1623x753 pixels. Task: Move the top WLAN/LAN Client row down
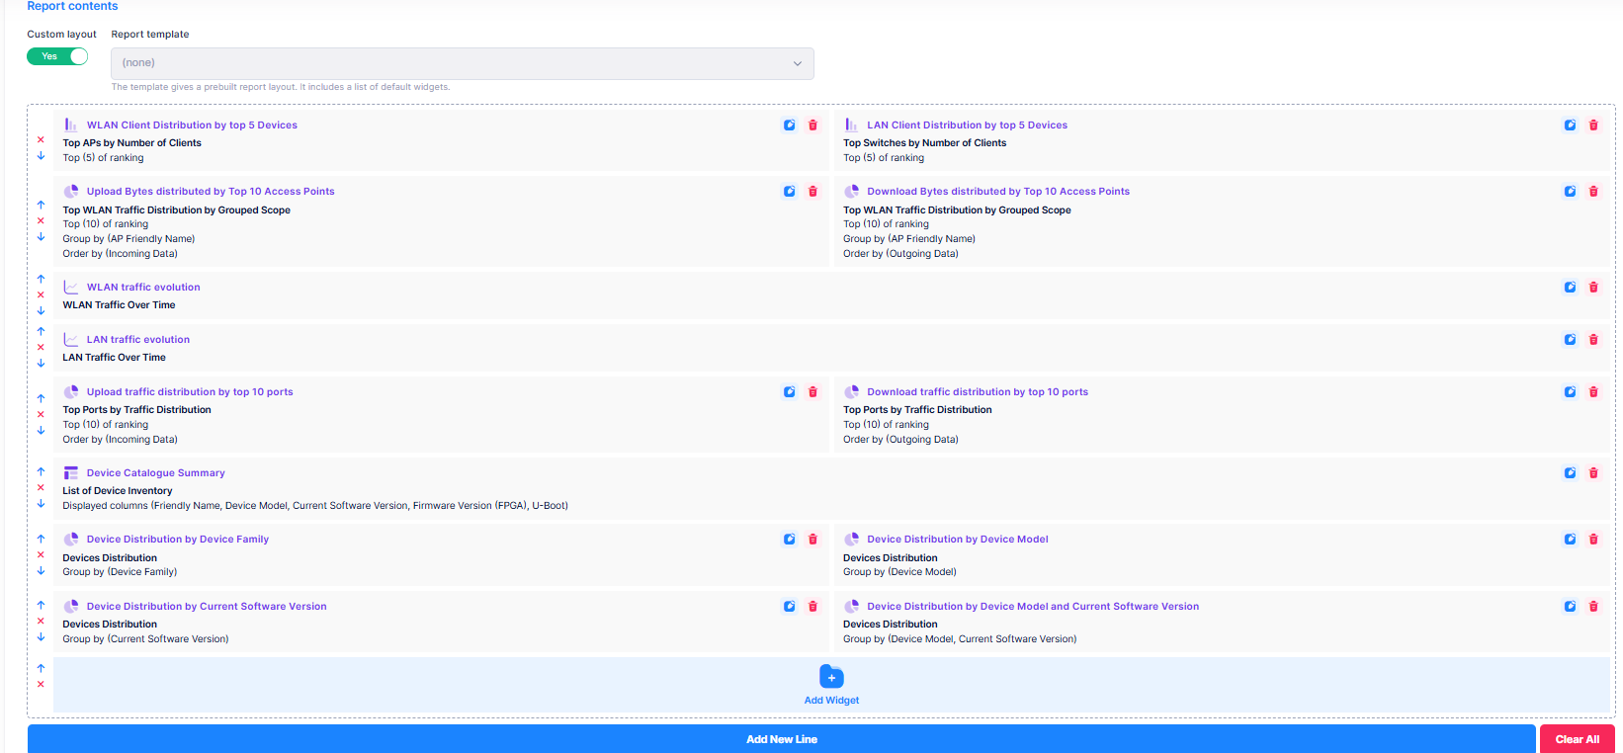tap(41, 156)
